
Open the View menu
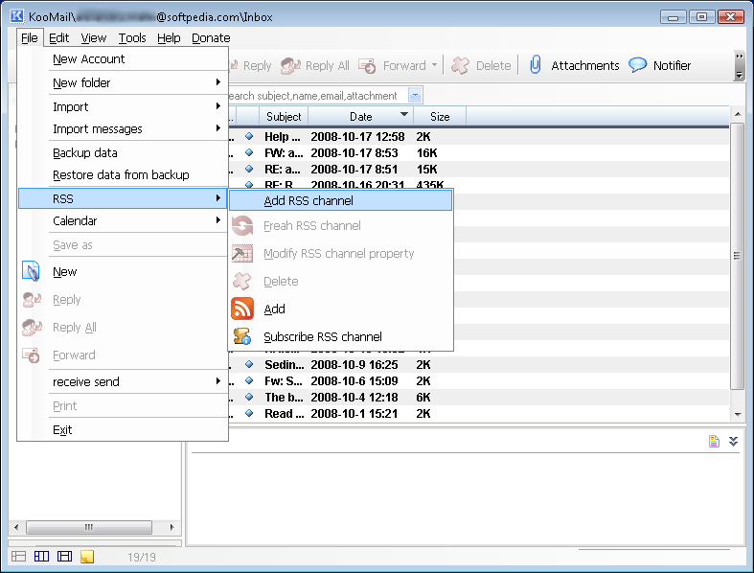pos(93,38)
